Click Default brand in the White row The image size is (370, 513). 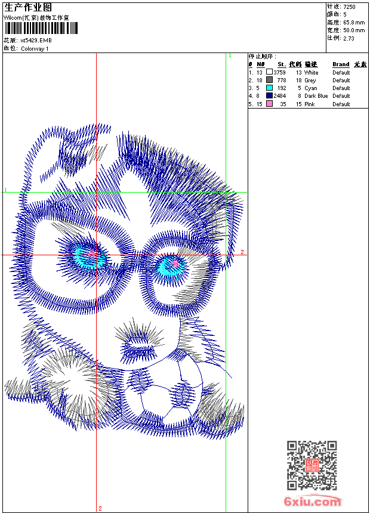[x=341, y=73]
